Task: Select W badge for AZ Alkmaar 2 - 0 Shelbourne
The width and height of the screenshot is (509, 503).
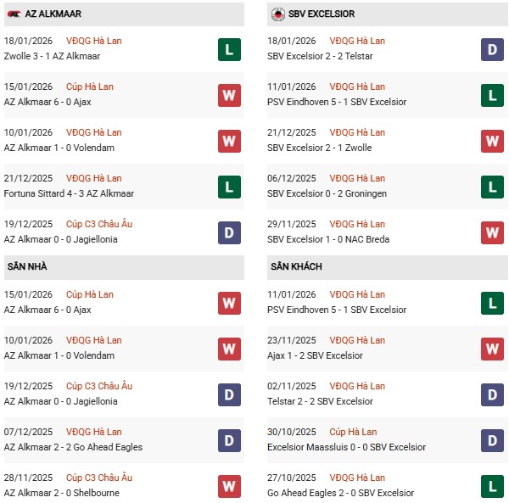Action: (228, 485)
